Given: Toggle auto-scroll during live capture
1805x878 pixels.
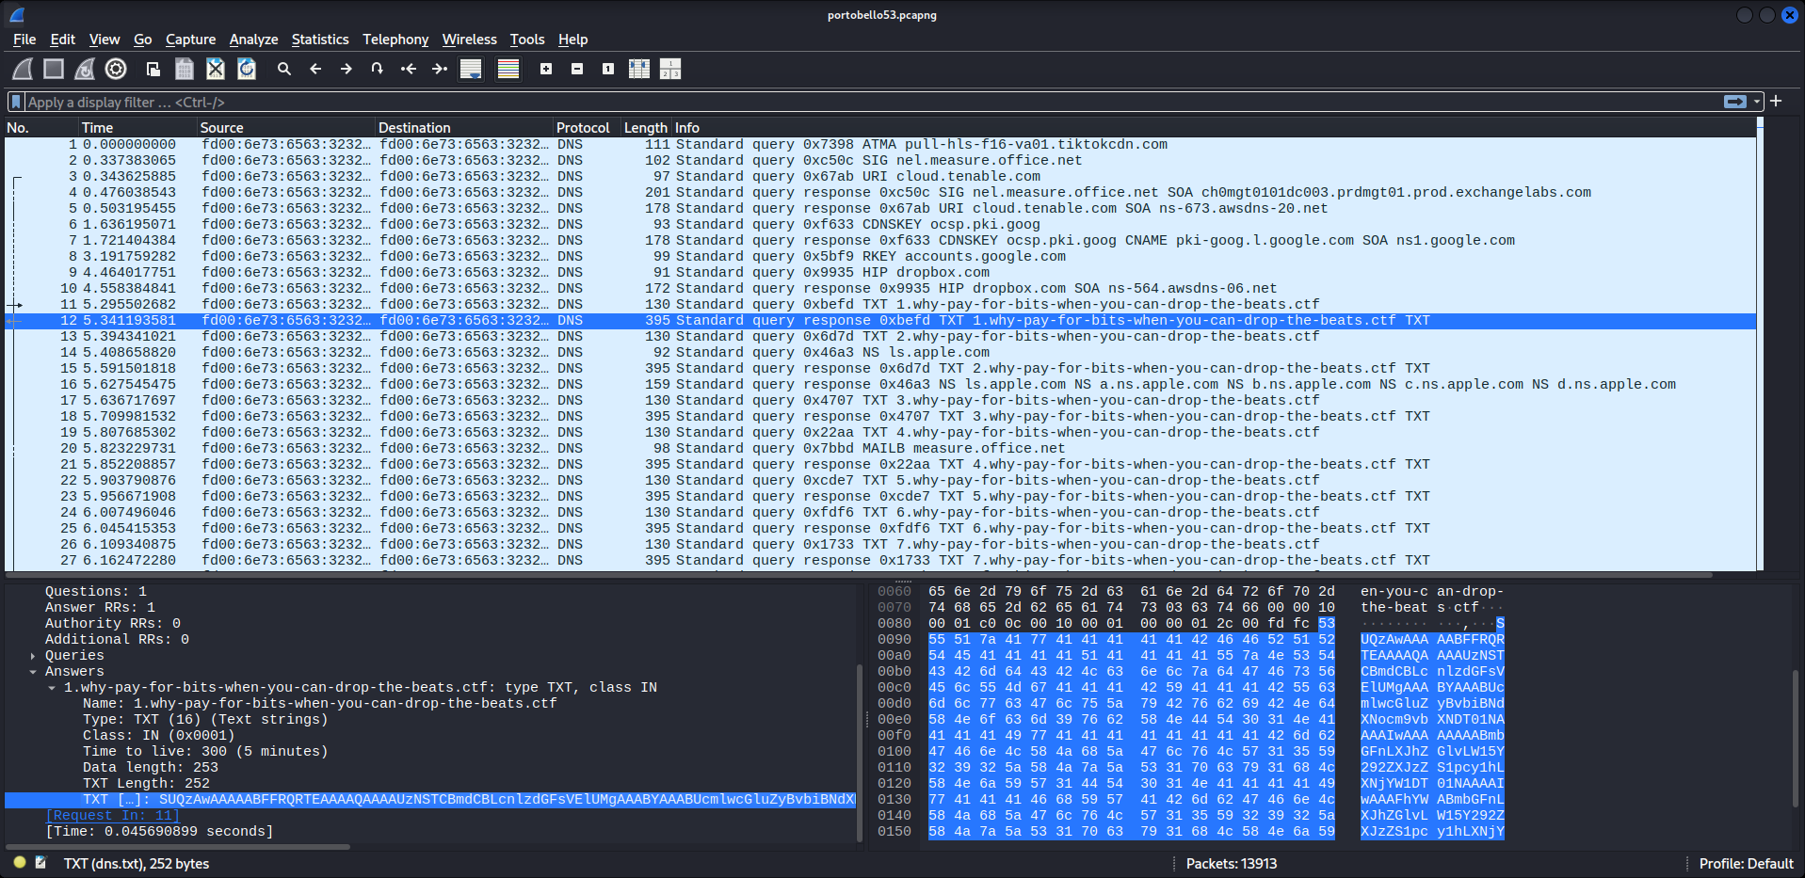Looking at the screenshot, I should click(x=471, y=69).
